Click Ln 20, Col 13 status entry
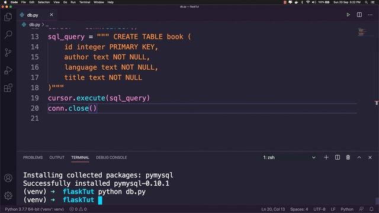 (273, 209)
